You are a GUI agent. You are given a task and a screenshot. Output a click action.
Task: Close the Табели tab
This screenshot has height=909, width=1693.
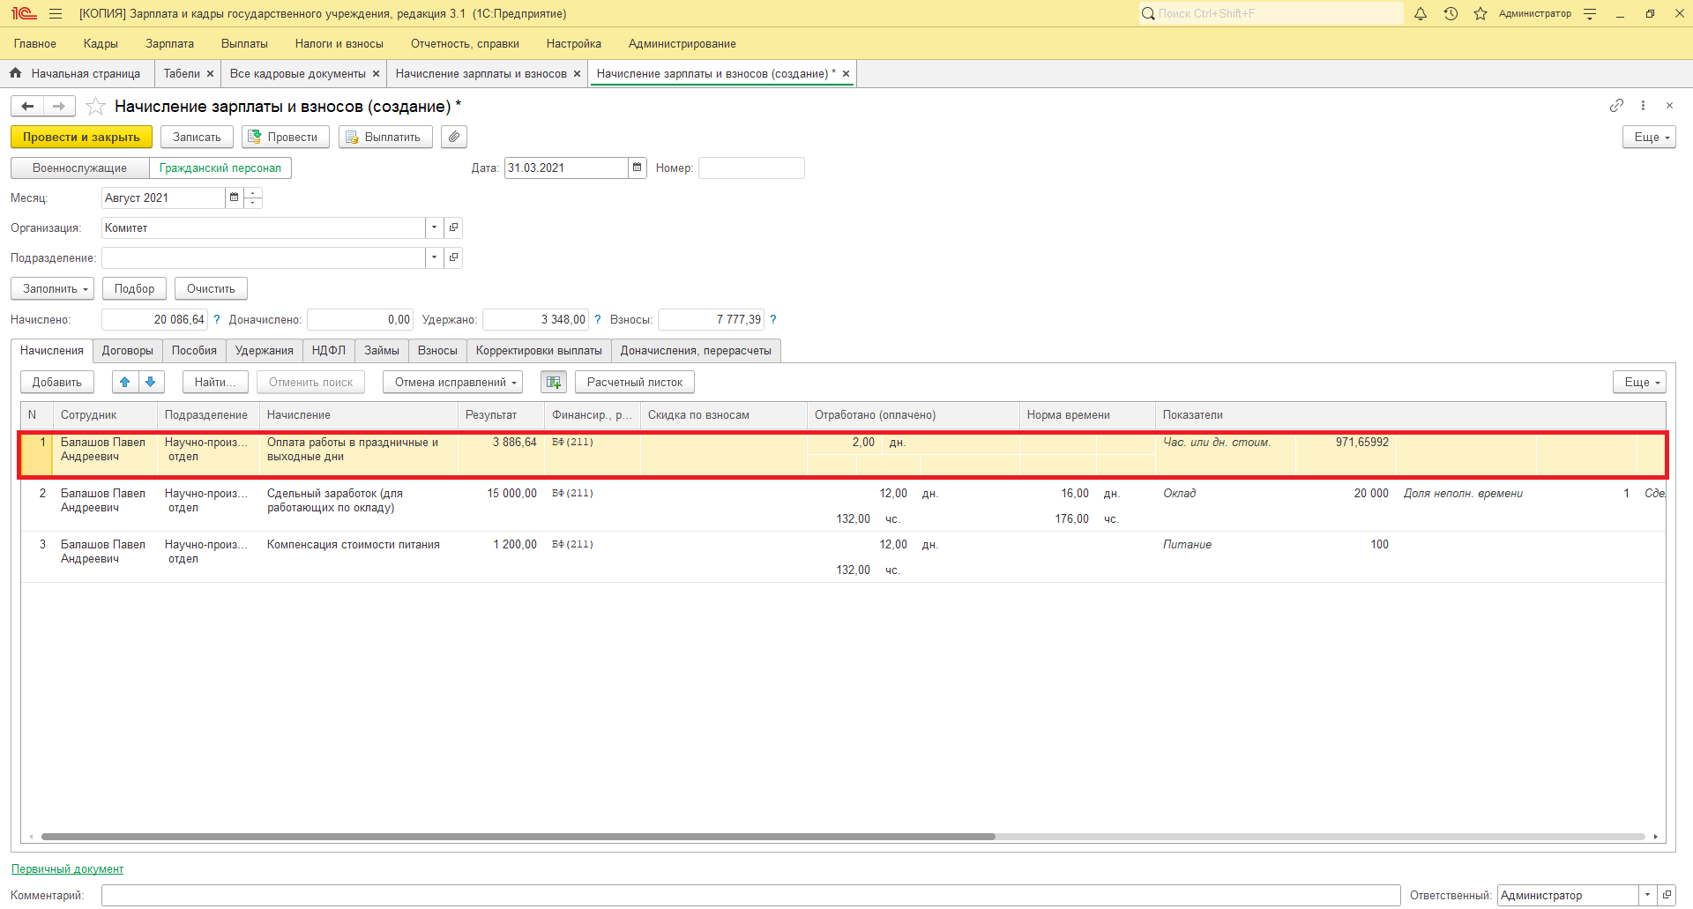pos(210,74)
